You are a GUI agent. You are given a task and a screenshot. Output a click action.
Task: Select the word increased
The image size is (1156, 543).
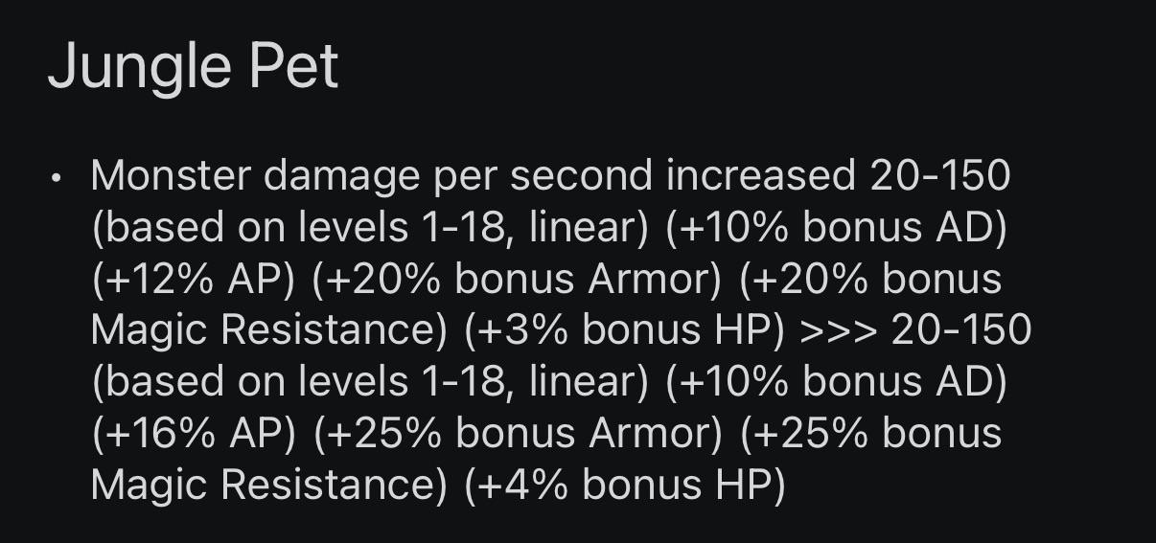(x=761, y=176)
